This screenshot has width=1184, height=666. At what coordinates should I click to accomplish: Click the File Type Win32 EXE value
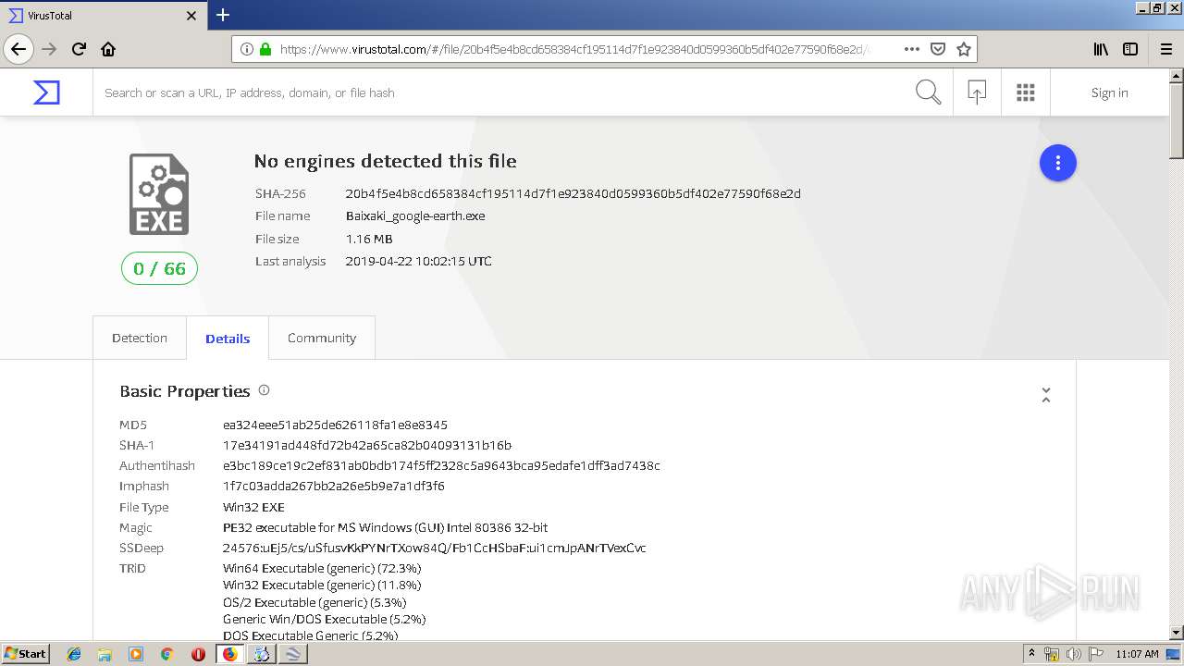pos(253,507)
